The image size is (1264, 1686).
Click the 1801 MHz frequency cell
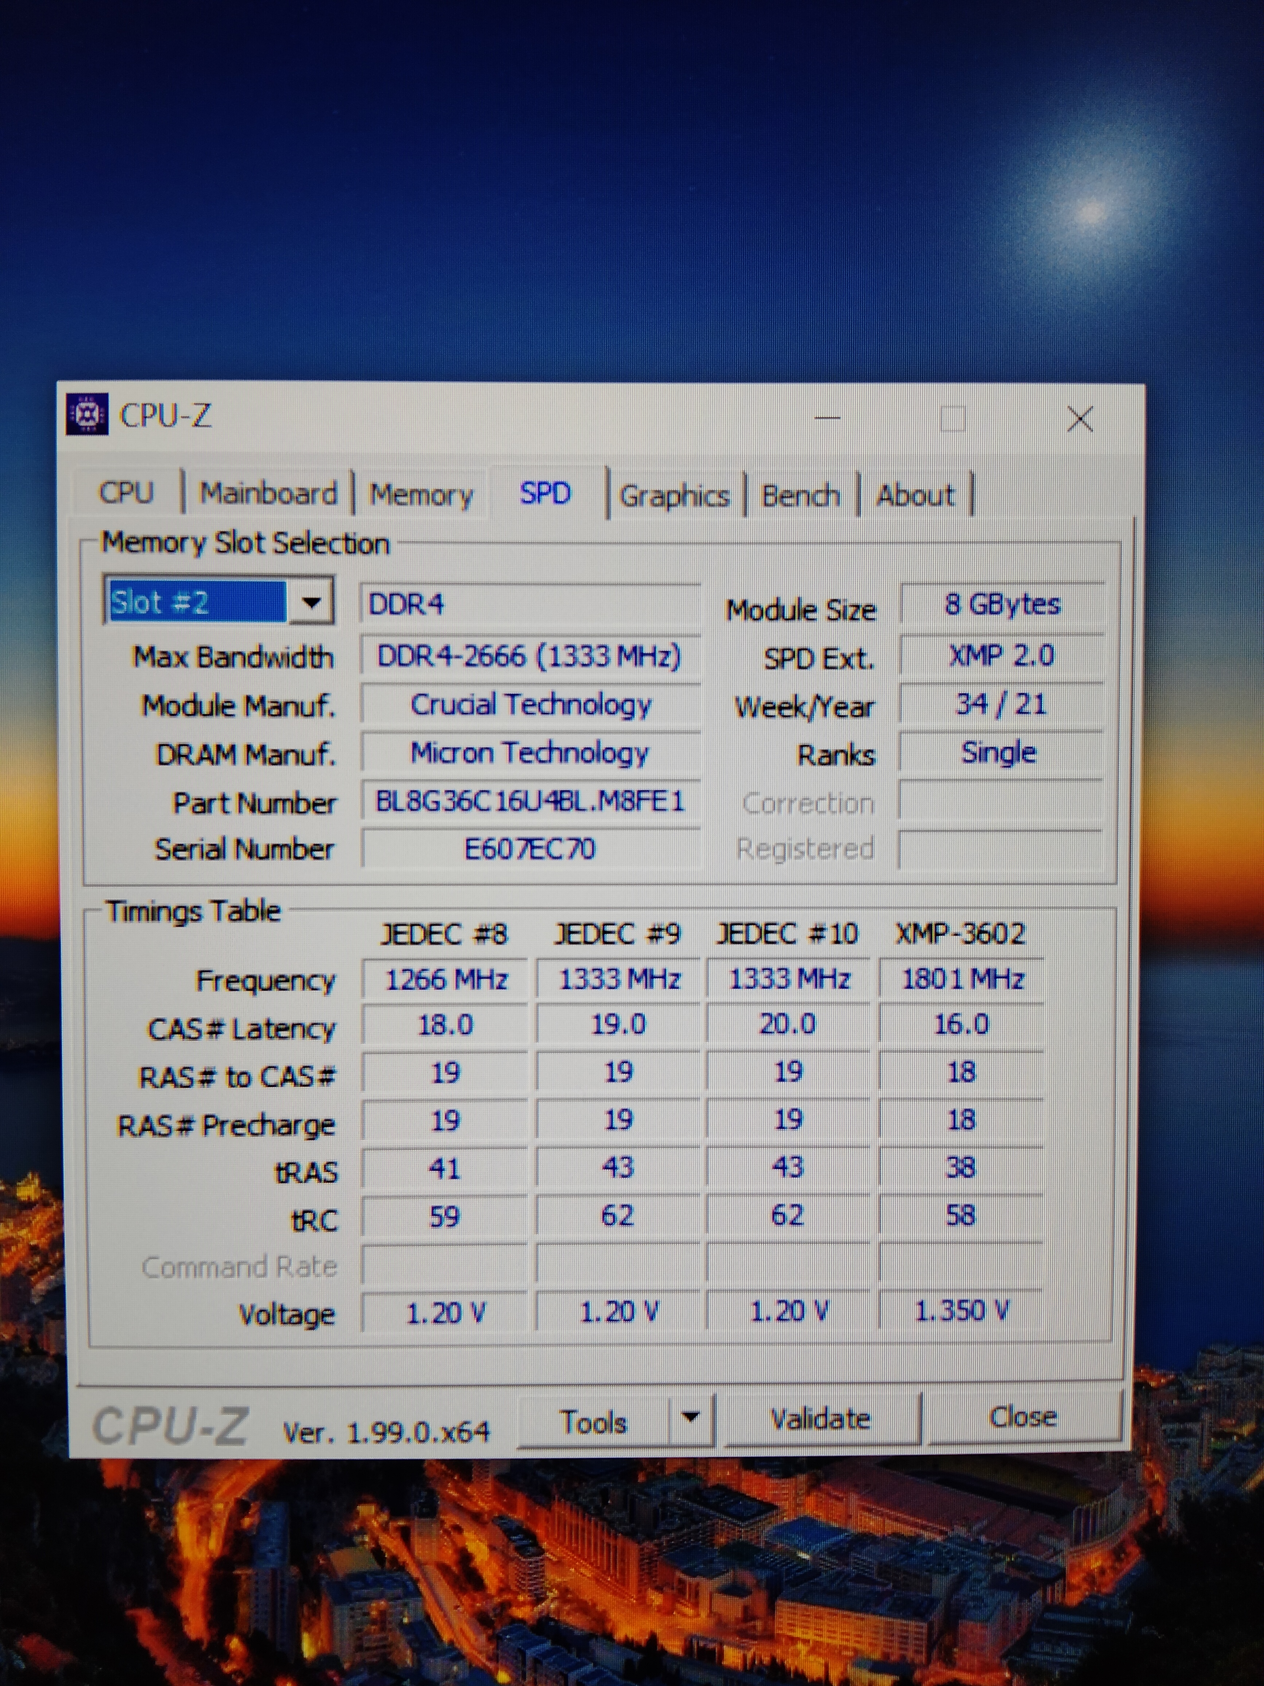(x=961, y=978)
